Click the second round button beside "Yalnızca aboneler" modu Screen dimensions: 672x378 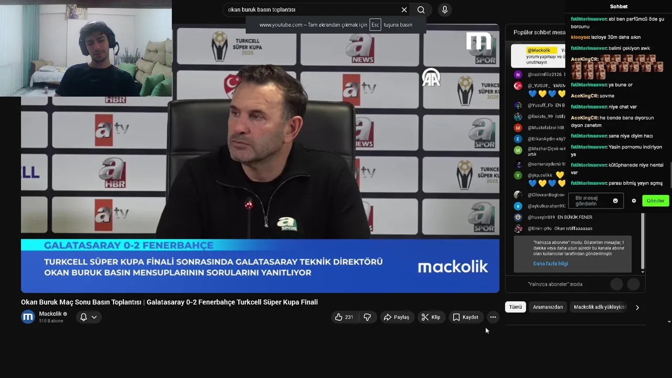pos(634,284)
